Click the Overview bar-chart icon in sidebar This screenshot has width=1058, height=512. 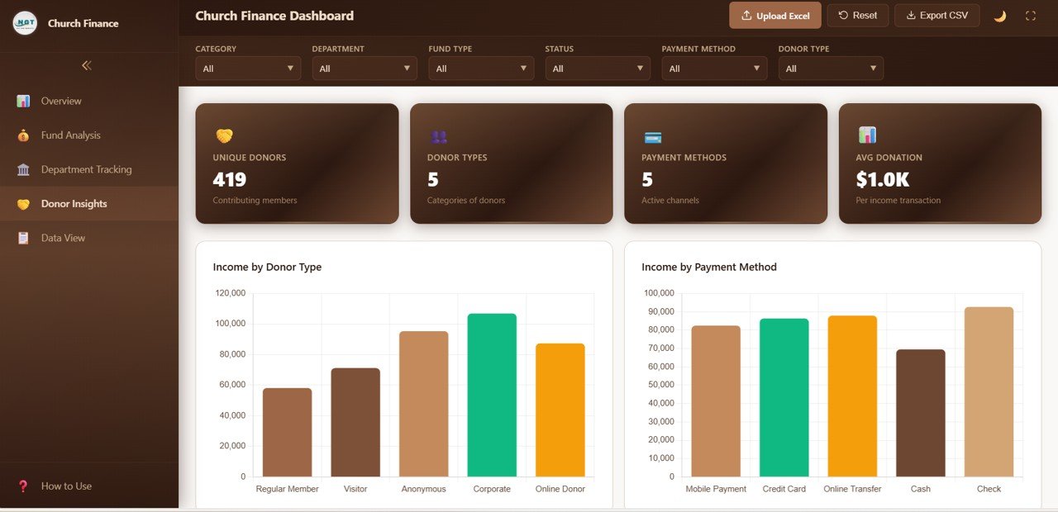pos(25,100)
